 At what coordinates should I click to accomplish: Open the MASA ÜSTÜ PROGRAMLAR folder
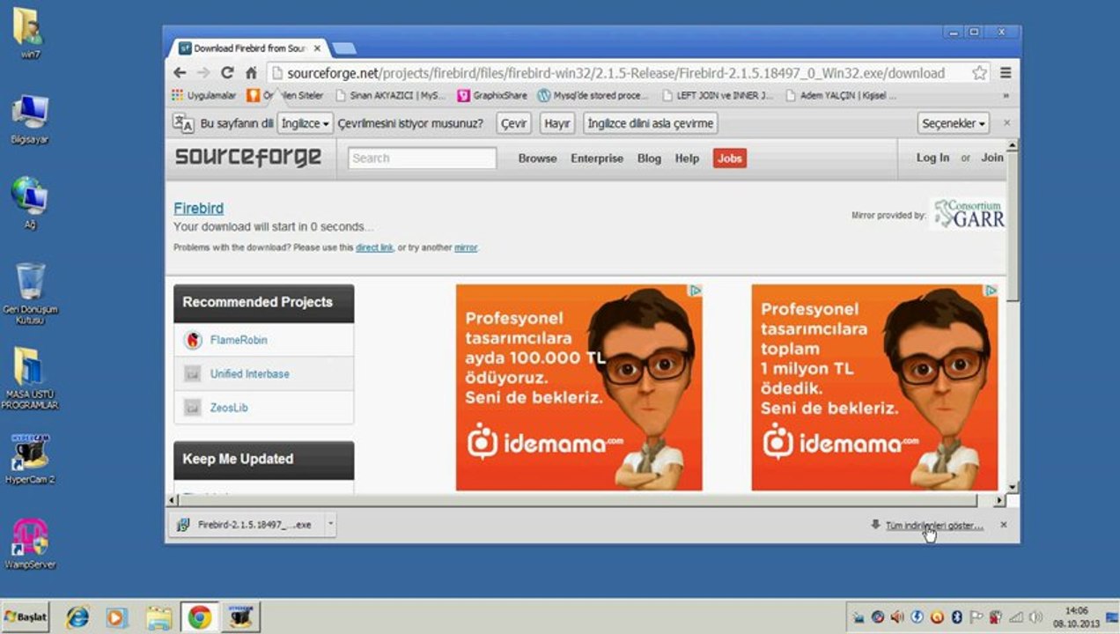click(x=30, y=379)
